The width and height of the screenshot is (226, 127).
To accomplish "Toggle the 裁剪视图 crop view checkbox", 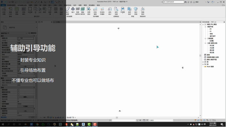I will pos(18,90).
